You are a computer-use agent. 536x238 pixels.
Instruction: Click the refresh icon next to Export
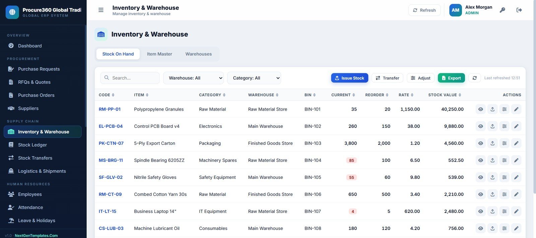point(474,78)
